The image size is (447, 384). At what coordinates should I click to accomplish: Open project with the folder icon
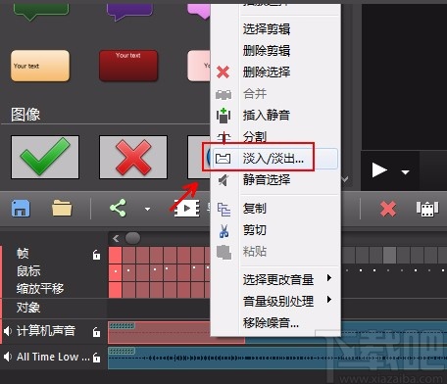[x=62, y=208]
